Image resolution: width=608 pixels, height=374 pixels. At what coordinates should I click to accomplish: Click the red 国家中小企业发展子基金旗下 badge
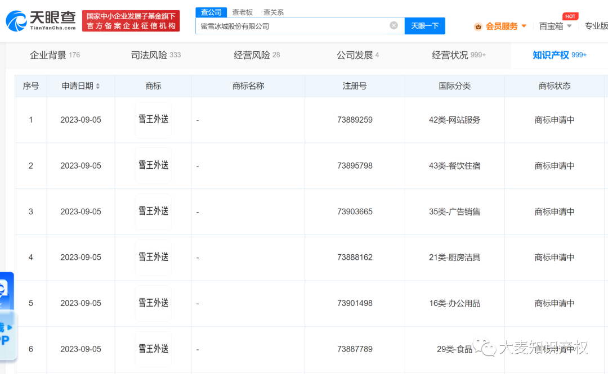click(x=131, y=20)
